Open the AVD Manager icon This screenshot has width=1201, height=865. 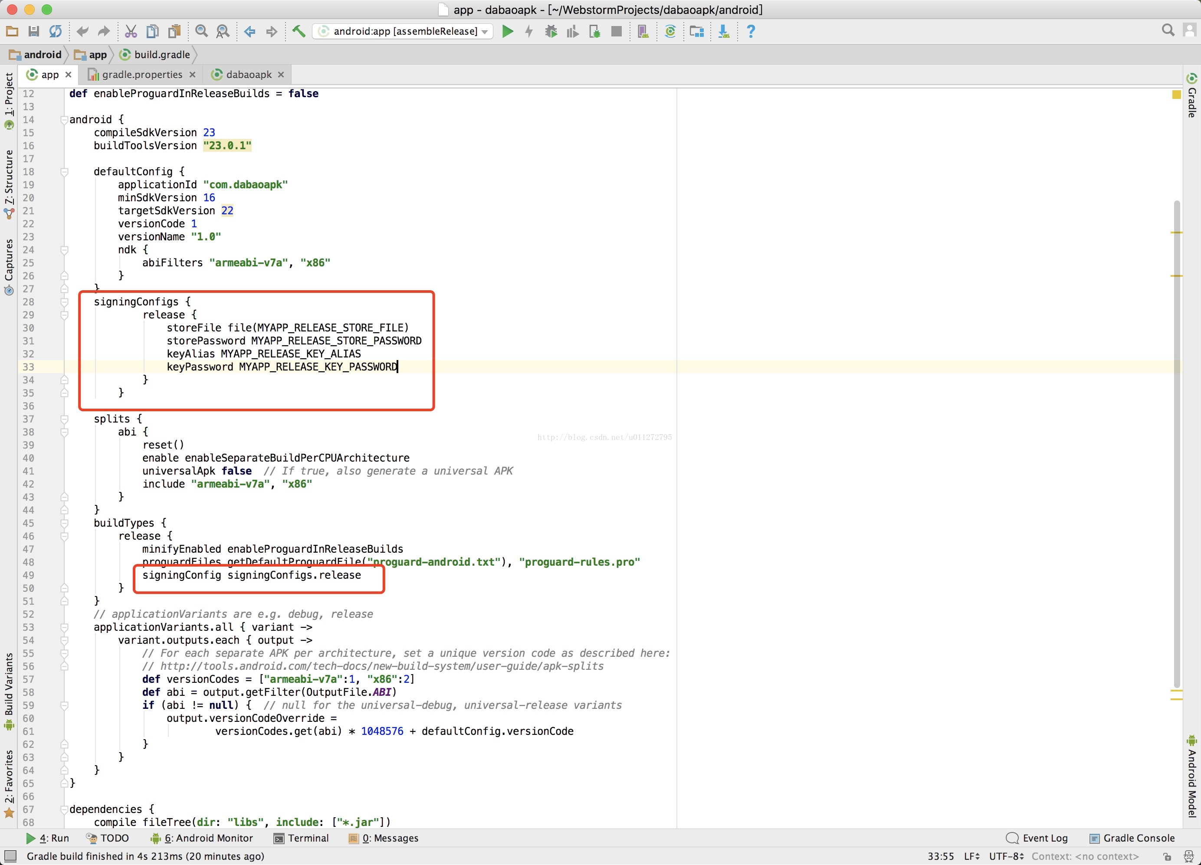[643, 31]
